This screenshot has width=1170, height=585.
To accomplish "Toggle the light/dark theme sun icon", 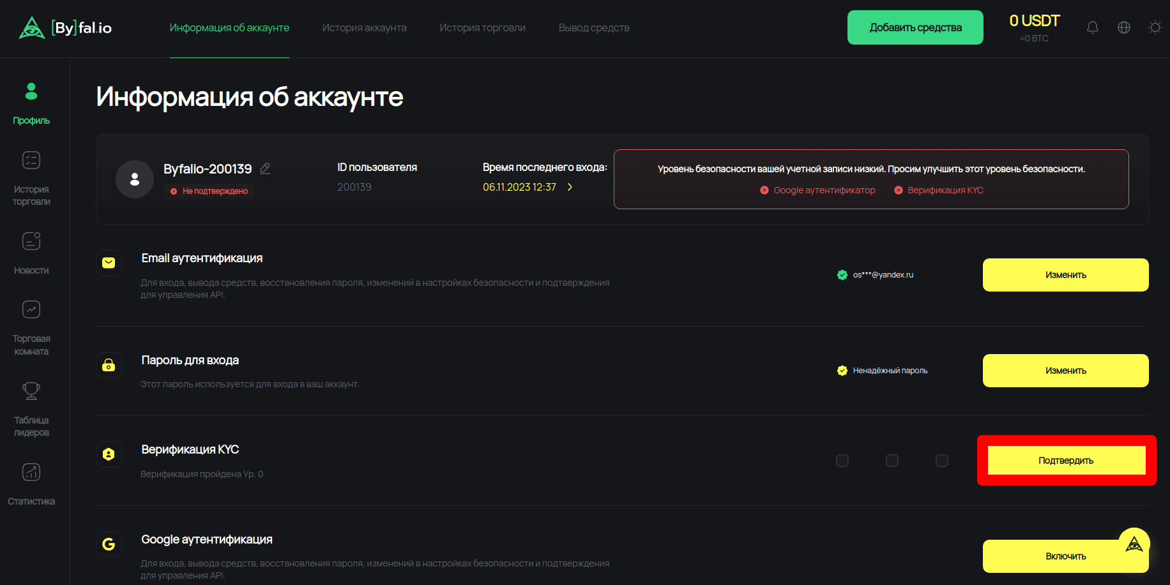I will (1155, 27).
